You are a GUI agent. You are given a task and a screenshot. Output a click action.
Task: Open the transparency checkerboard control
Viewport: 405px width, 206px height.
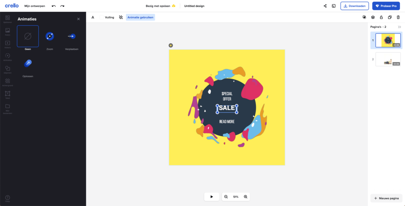(x=121, y=17)
